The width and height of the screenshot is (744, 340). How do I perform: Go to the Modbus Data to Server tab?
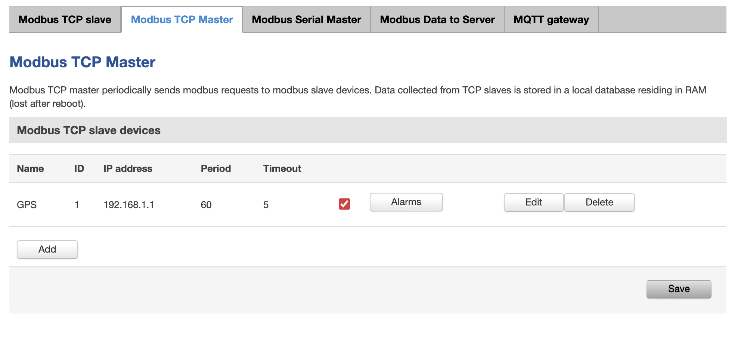pos(437,19)
